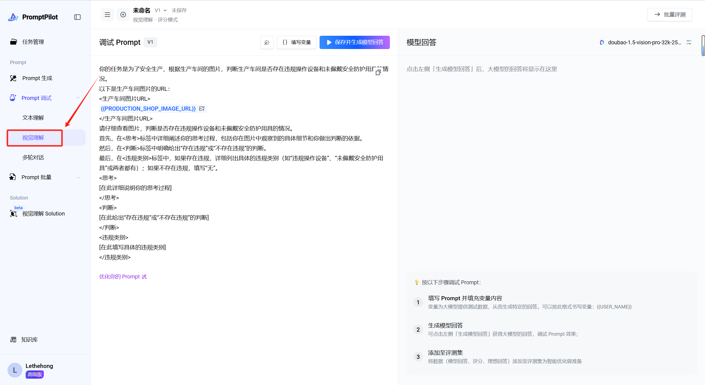Click the magic optimize sparkle icon

click(x=267, y=42)
